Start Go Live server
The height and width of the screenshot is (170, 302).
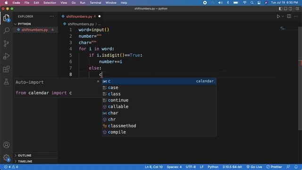[254, 167]
